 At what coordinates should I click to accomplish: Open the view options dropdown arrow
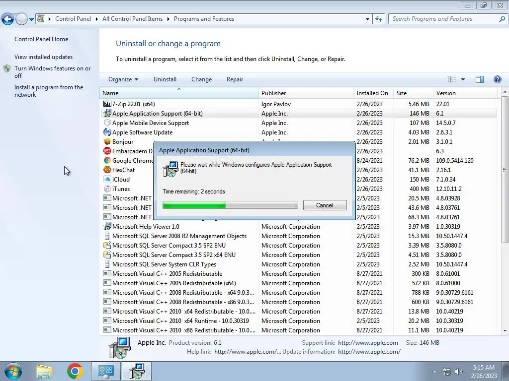463,79
